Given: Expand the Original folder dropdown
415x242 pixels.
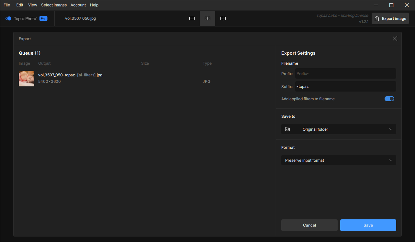Looking at the screenshot, I should click(x=339, y=129).
